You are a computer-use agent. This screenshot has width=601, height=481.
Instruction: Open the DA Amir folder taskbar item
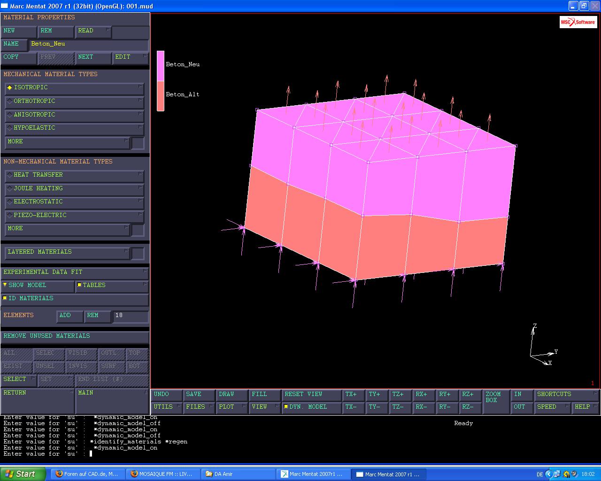[239, 474]
